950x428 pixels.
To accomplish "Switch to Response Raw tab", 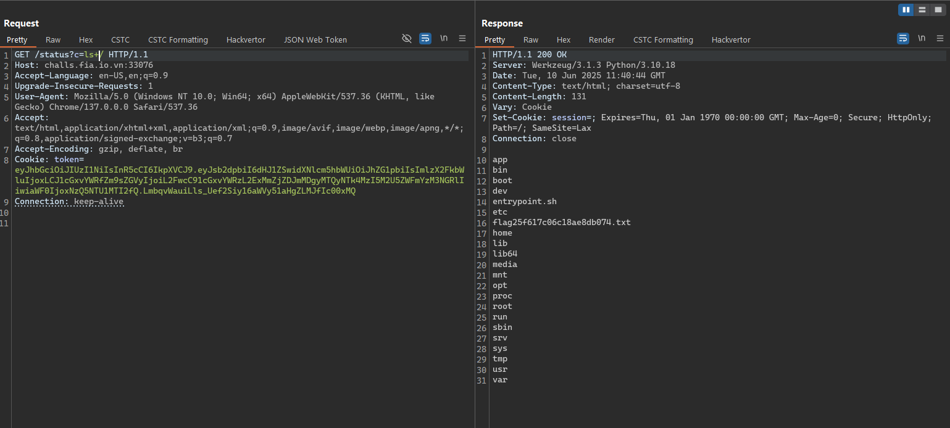I will (x=531, y=39).
